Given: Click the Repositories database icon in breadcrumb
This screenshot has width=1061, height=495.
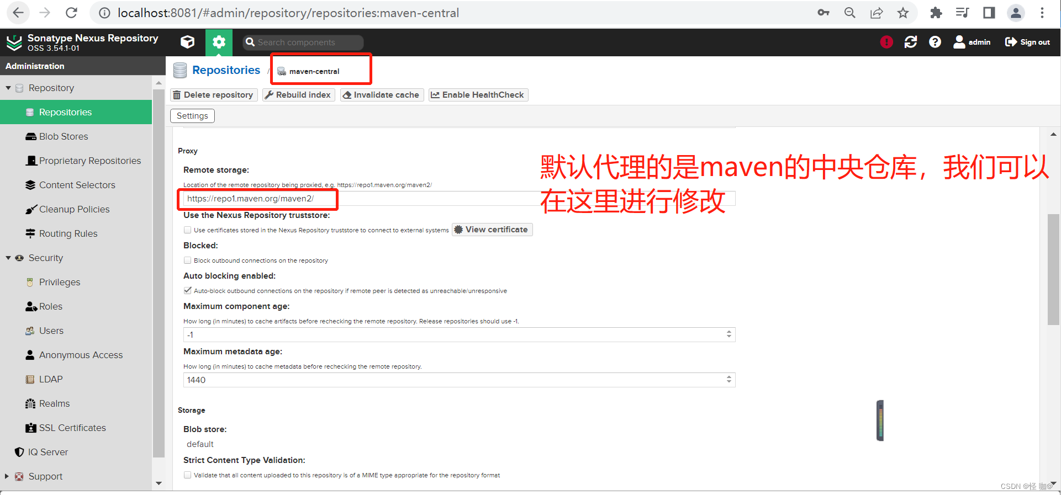Looking at the screenshot, I should tap(180, 71).
